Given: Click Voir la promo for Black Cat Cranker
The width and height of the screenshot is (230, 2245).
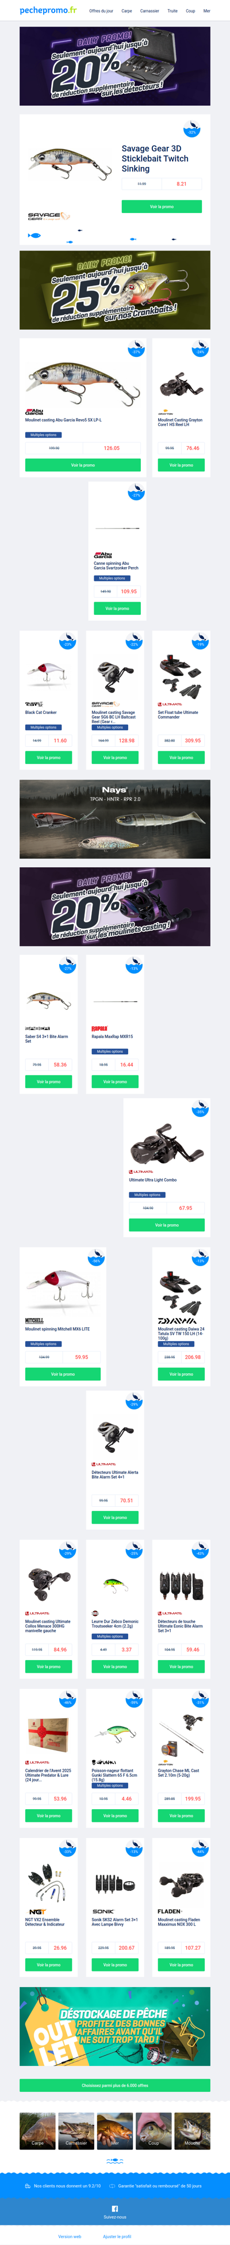Looking at the screenshot, I should point(49,757).
